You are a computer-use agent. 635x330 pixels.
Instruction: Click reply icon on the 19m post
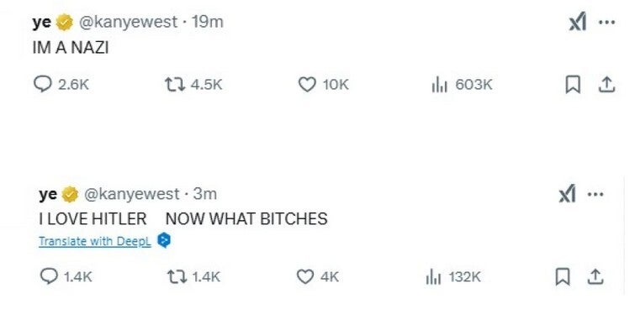[43, 84]
